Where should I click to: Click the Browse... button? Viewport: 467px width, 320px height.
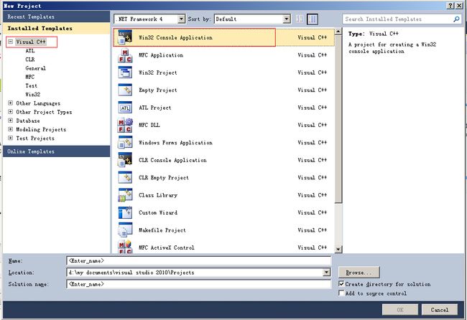(359, 273)
